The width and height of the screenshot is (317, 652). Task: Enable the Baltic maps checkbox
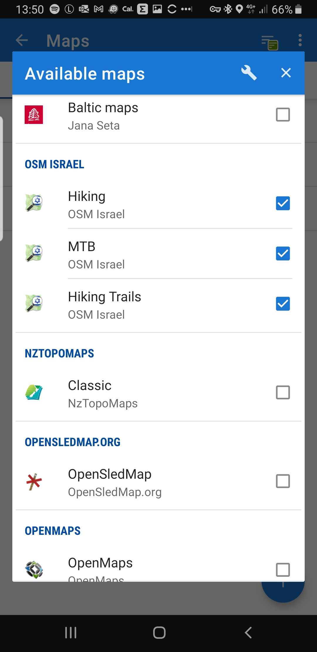[x=283, y=115]
